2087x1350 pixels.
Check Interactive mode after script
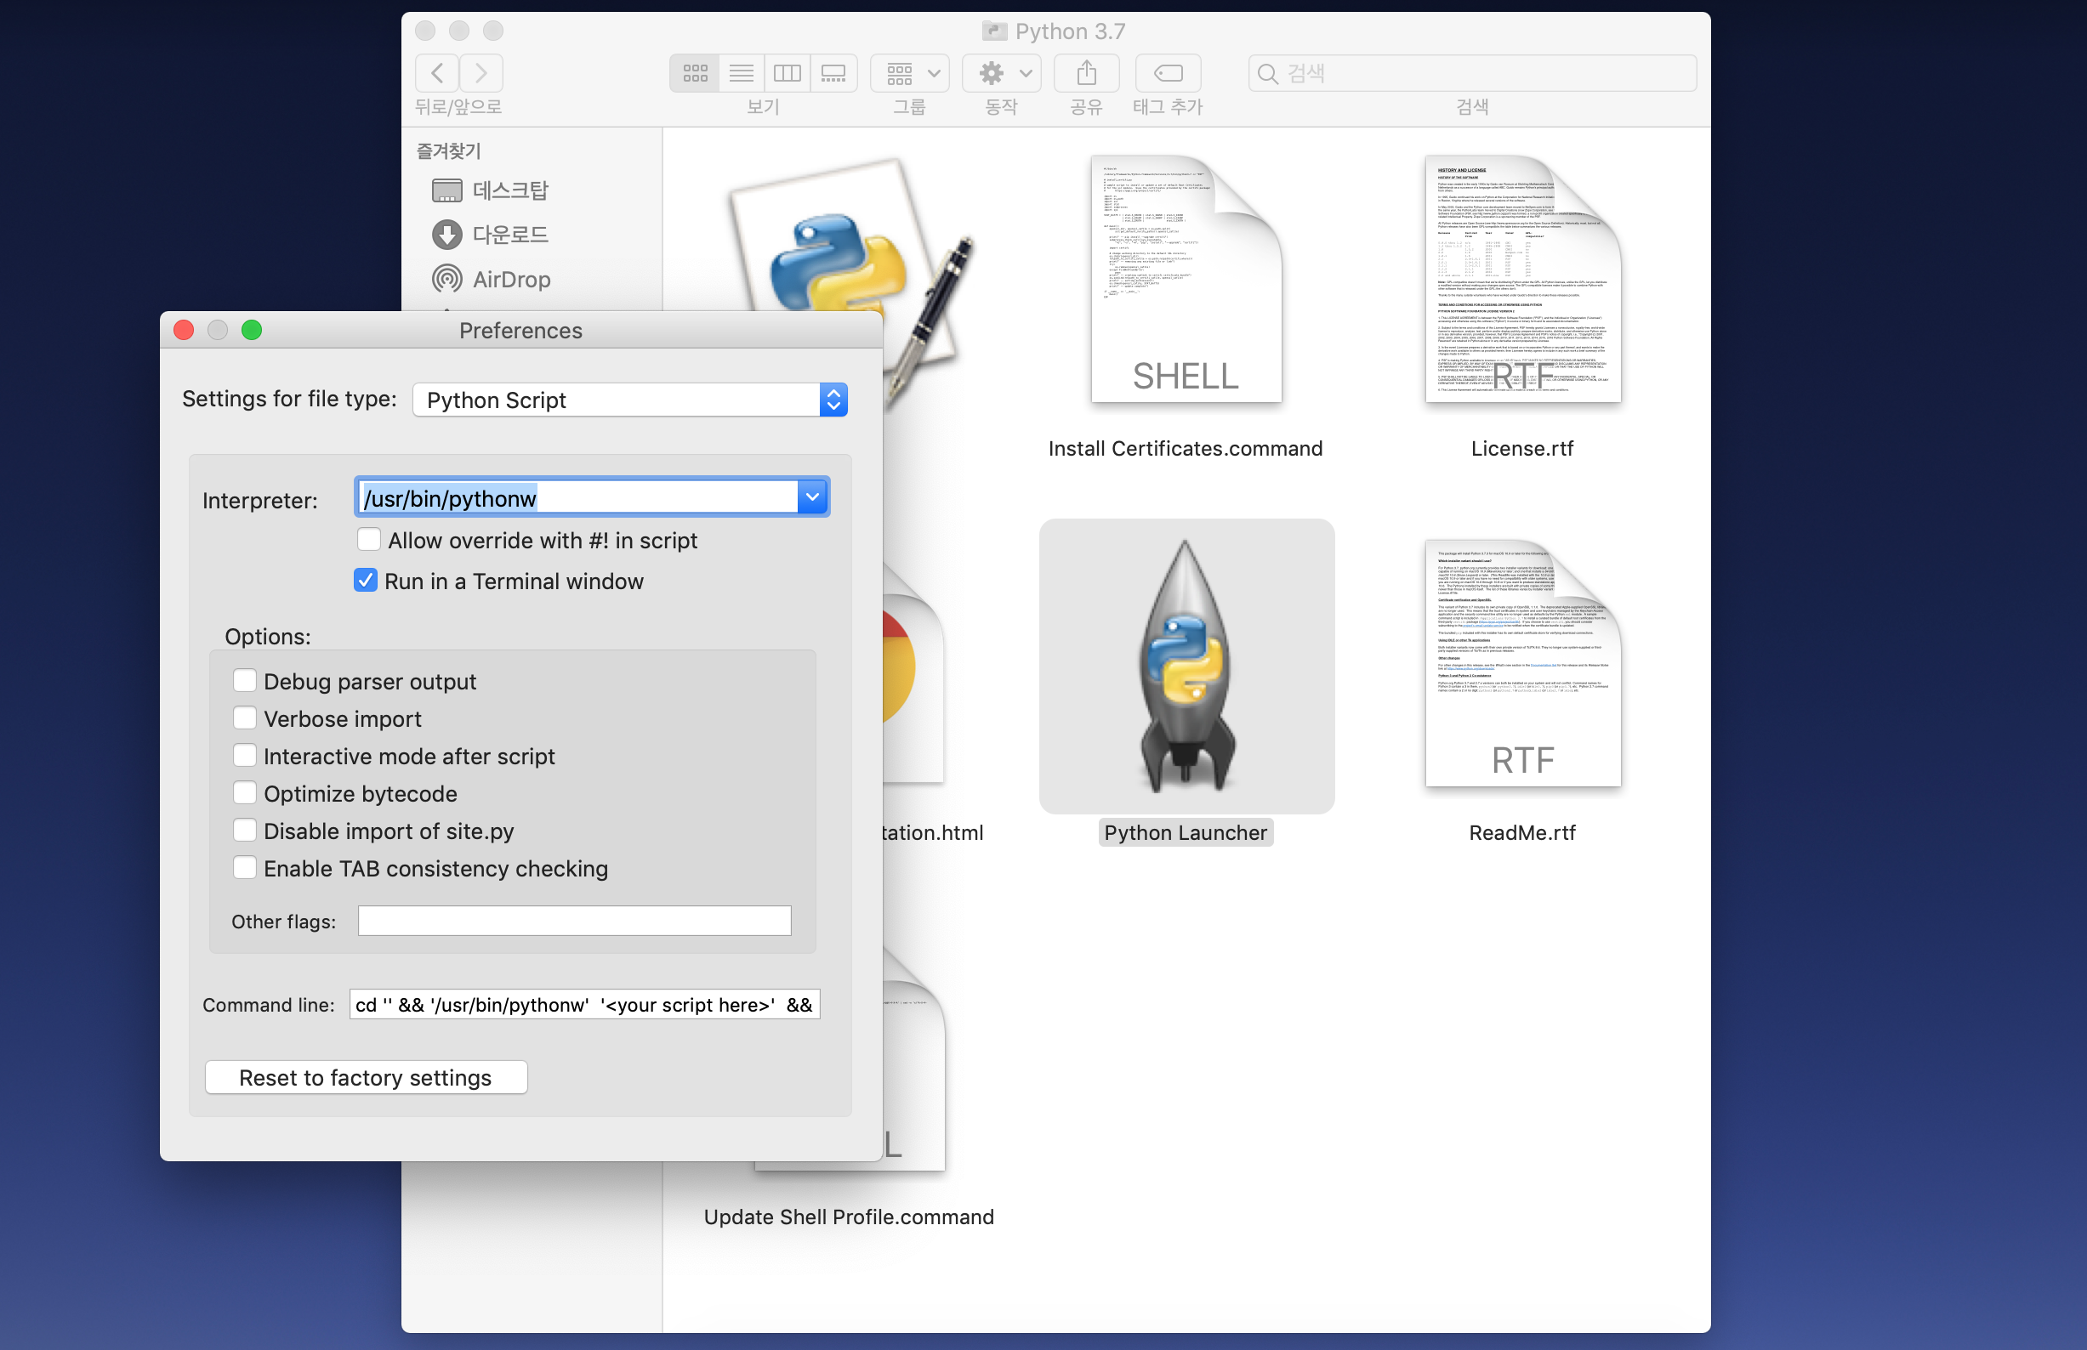click(x=245, y=756)
